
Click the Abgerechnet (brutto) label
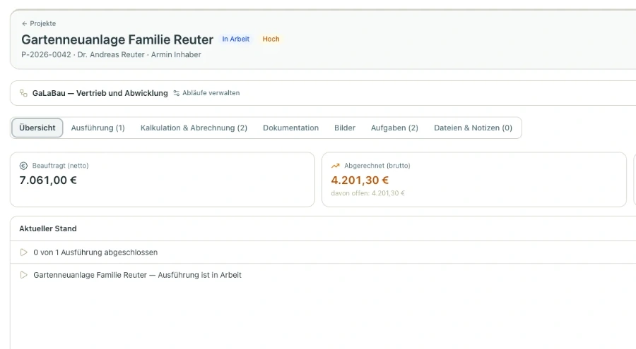tap(377, 166)
